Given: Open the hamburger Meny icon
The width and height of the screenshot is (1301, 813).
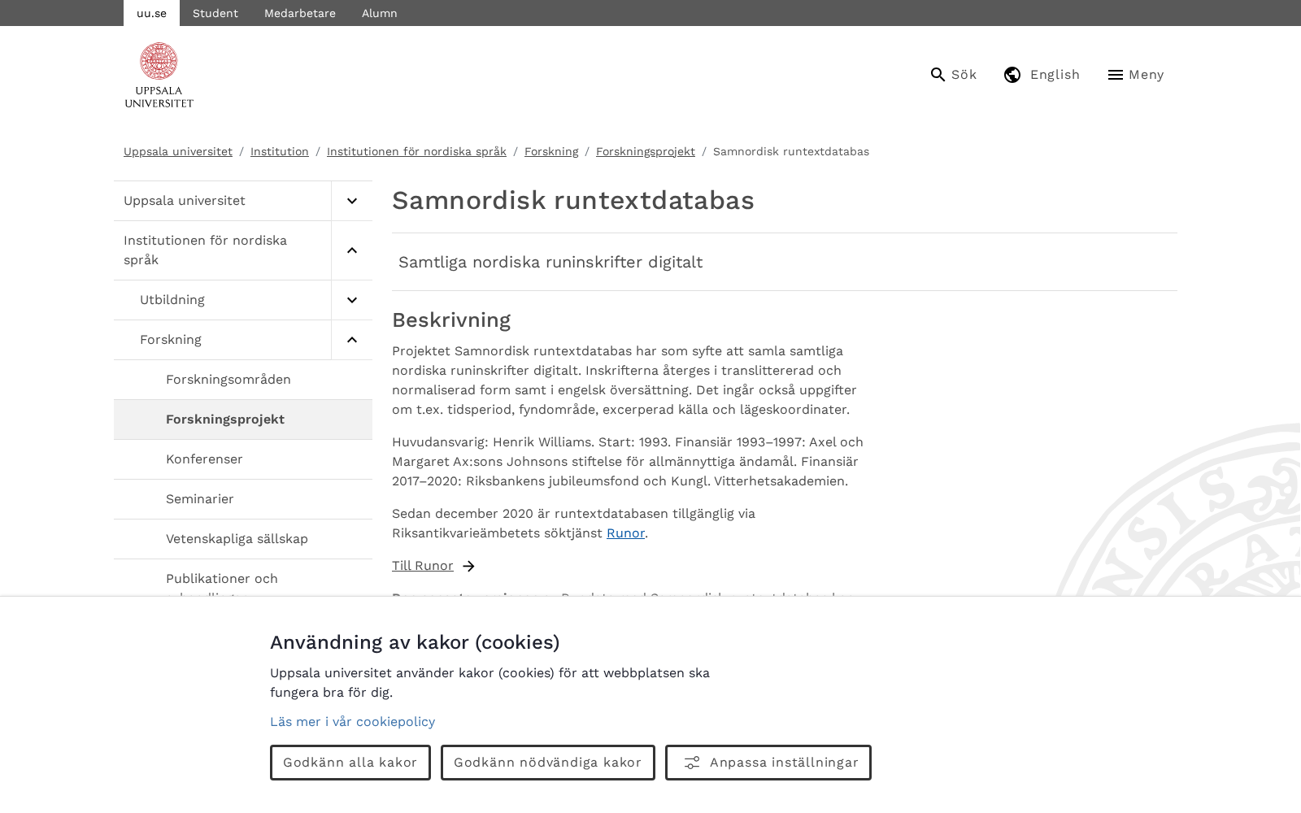Looking at the screenshot, I should point(1116,75).
